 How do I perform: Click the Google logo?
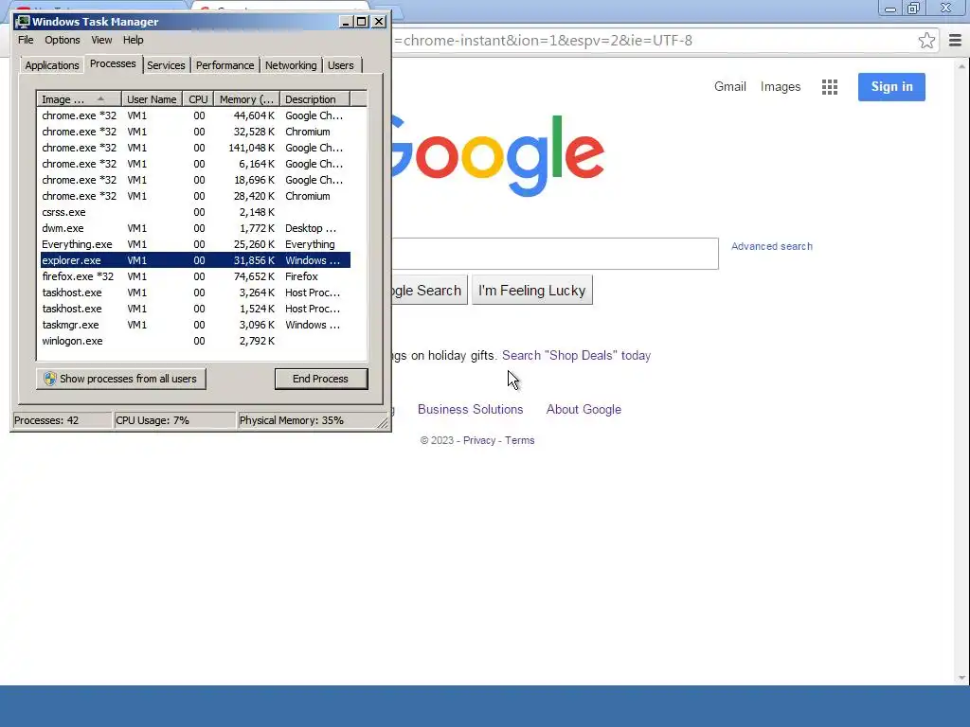[x=498, y=156]
